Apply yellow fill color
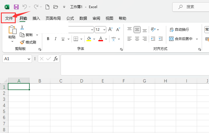 [89, 39]
